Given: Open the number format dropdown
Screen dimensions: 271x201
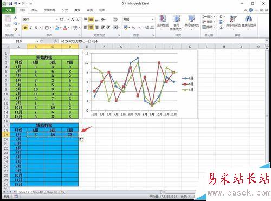Looking at the screenshot, I should 153,19.
